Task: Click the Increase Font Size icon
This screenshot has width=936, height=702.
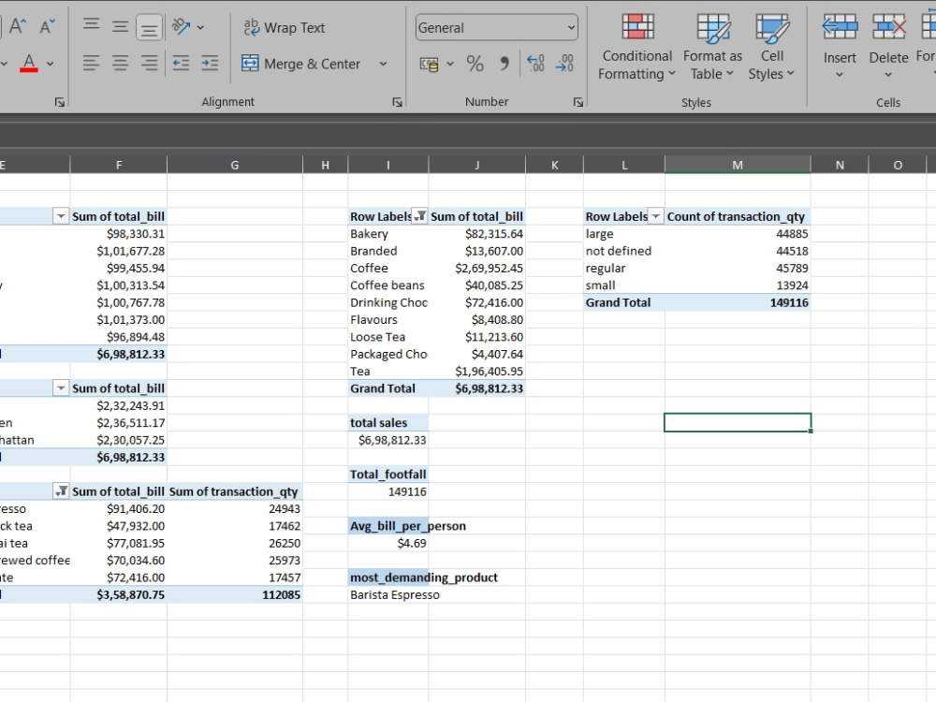Action: [x=17, y=26]
